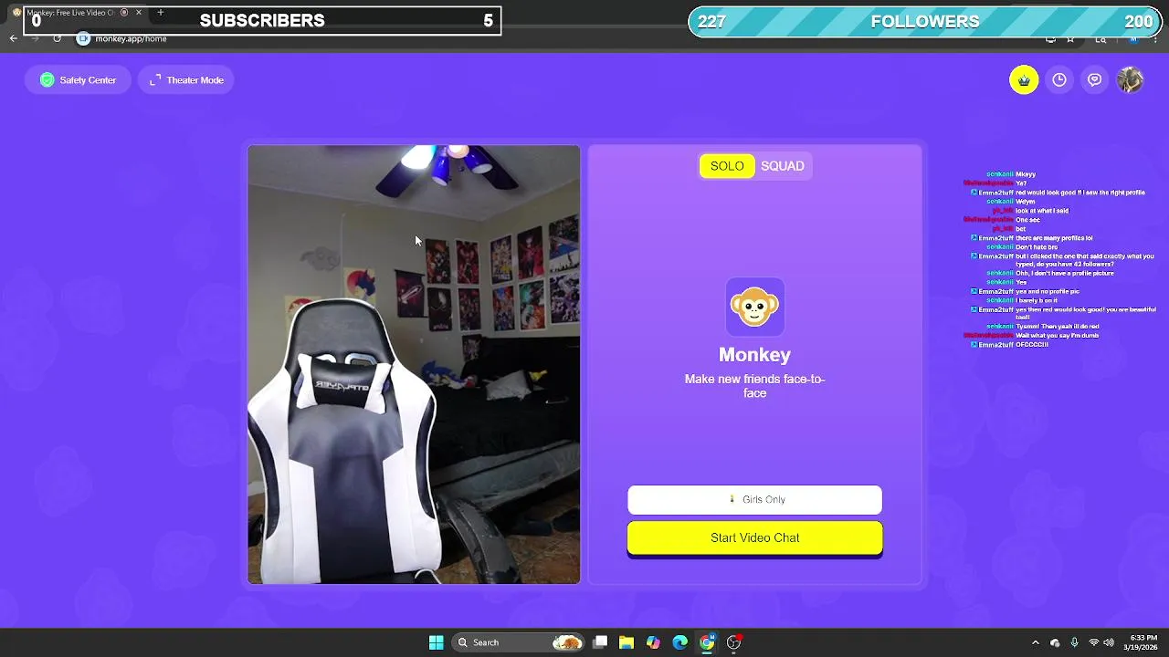Screen dimensions: 1169x657
Task: Open the Girls Only gender filter
Action: [754, 500]
